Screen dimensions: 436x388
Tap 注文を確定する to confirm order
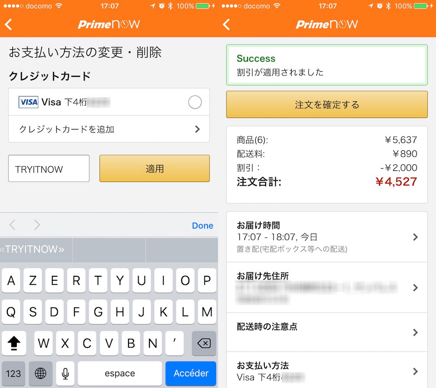pos(327,104)
